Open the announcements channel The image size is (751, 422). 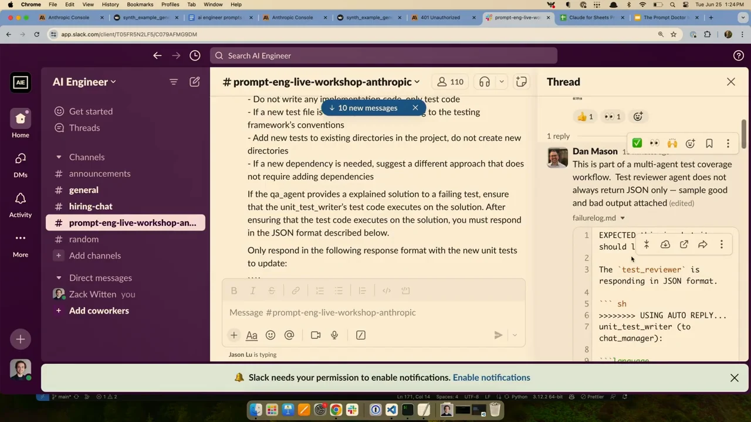click(x=100, y=173)
